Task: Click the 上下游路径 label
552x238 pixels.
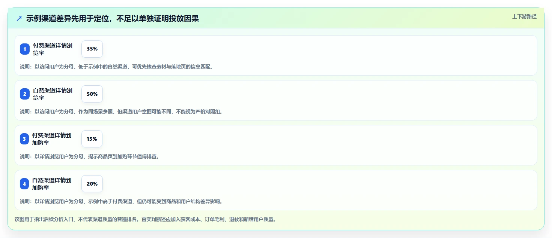Action: (x=524, y=16)
